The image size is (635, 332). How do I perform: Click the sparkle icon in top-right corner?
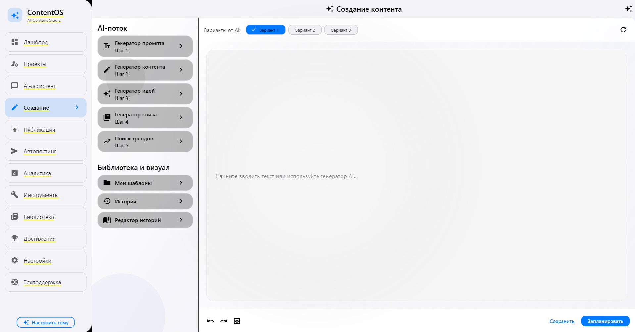pyautogui.click(x=628, y=9)
